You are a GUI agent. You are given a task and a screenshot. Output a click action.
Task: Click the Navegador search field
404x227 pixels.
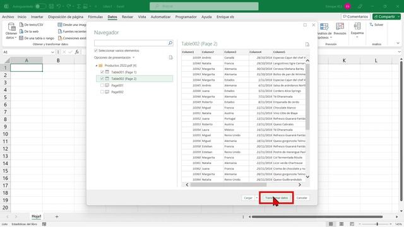(x=131, y=43)
